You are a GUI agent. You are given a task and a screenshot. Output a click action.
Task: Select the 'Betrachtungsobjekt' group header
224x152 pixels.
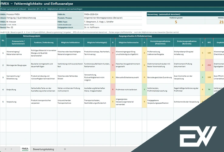point(32,36)
